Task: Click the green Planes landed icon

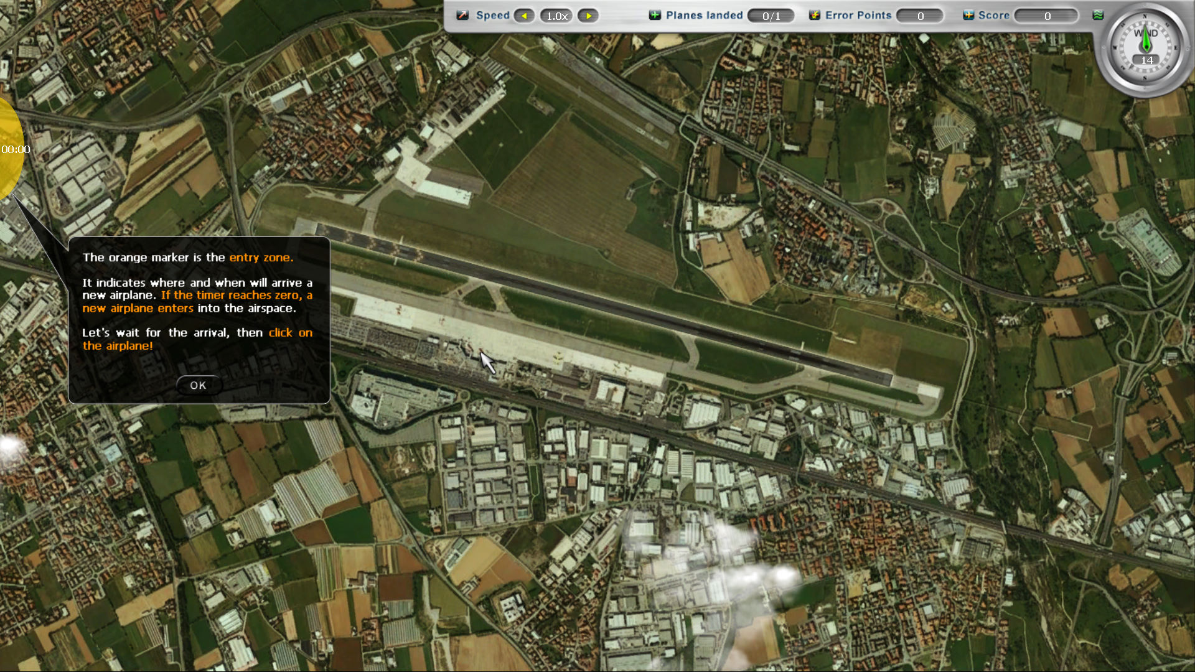Action: 655,15
